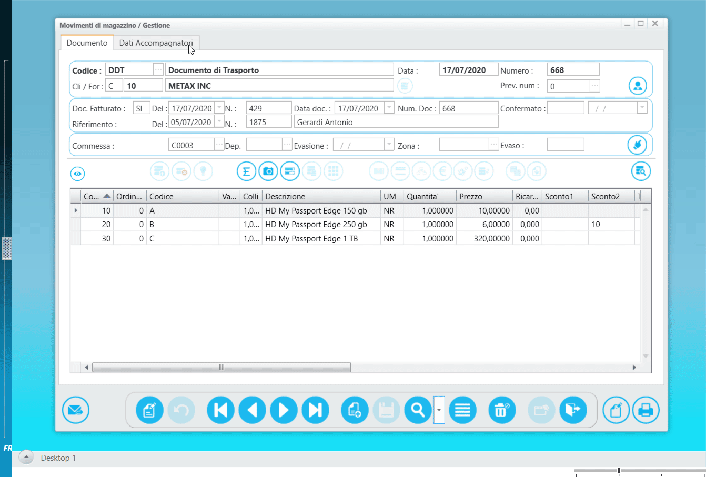The height and width of the screenshot is (477, 706).
Task: Go to the next record
Action: pyautogui.click(x=284, y=410)
